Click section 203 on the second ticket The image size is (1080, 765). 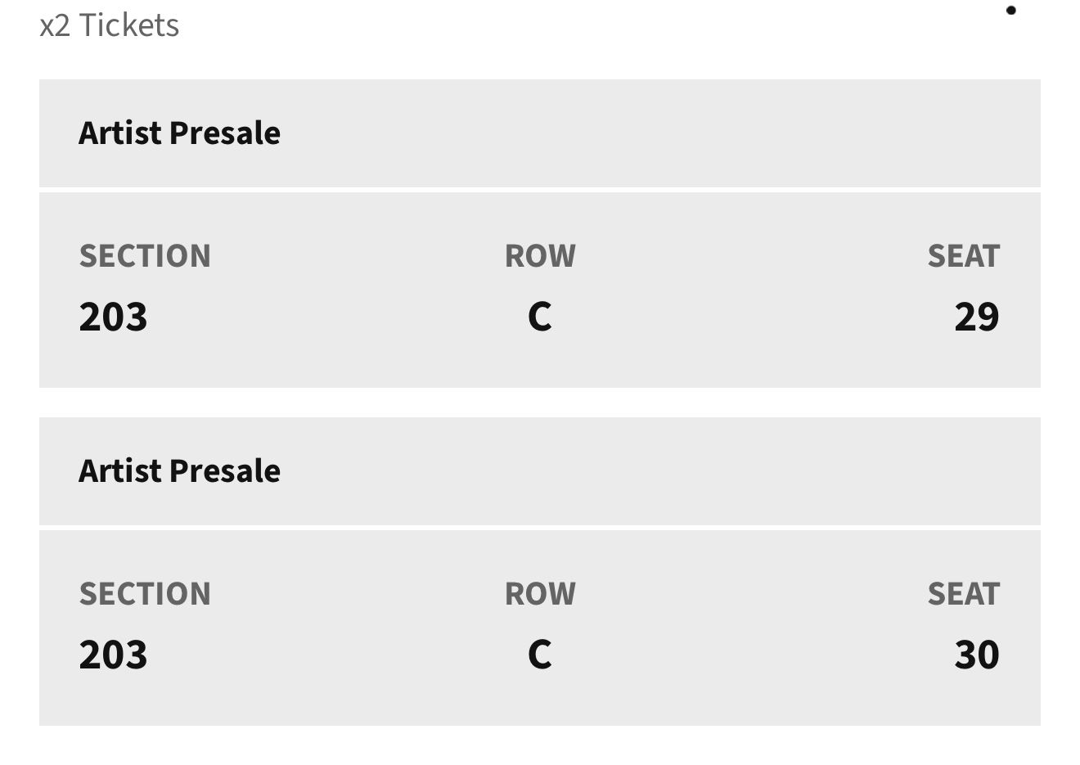113,655
